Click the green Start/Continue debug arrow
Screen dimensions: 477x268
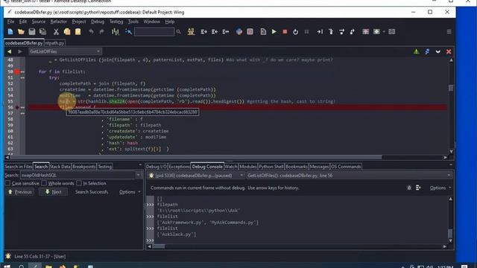(x=274, y=31)
